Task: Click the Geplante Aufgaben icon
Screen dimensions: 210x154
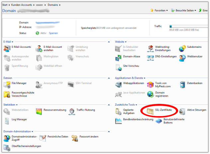Action: pos(118,112)
